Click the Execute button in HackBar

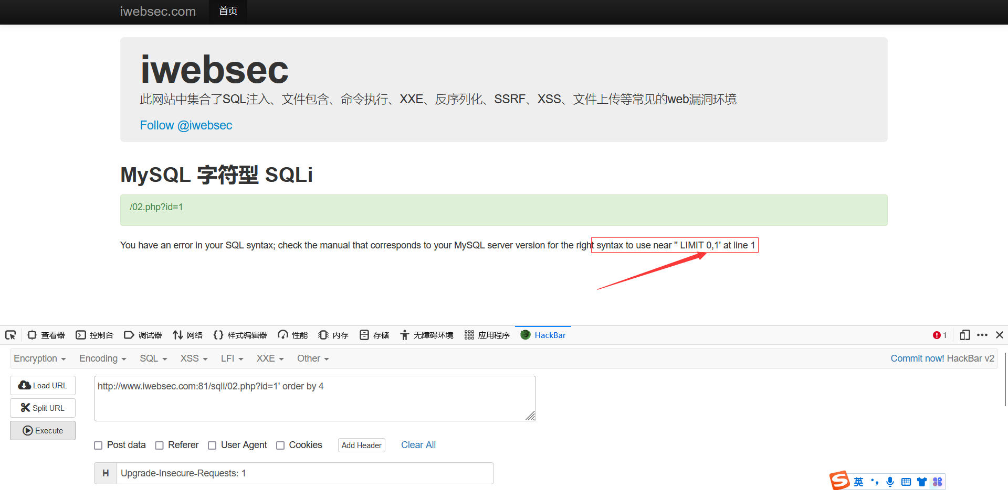43,430
